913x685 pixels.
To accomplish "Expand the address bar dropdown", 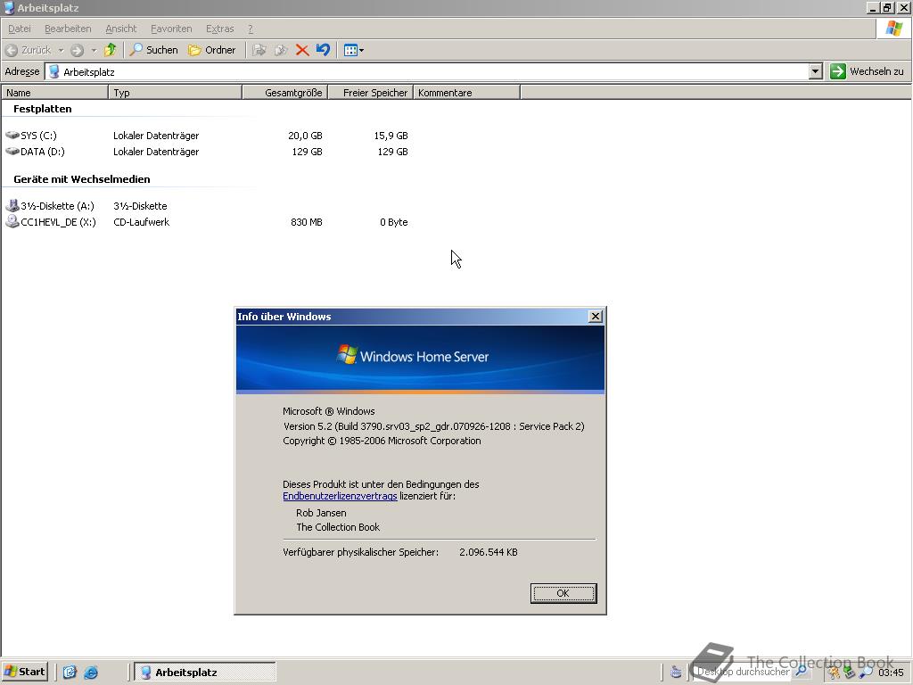I will (x=816, y=71).
